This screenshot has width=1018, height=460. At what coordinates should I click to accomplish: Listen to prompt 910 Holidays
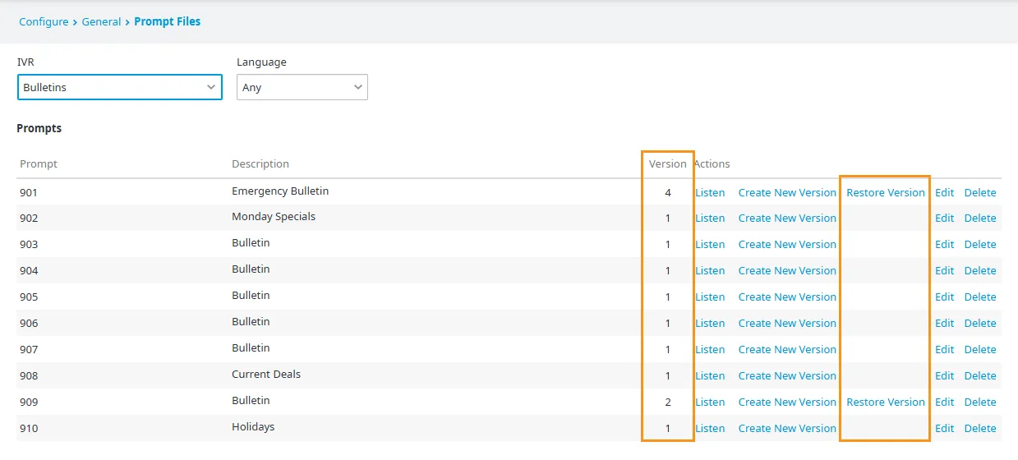710,429
